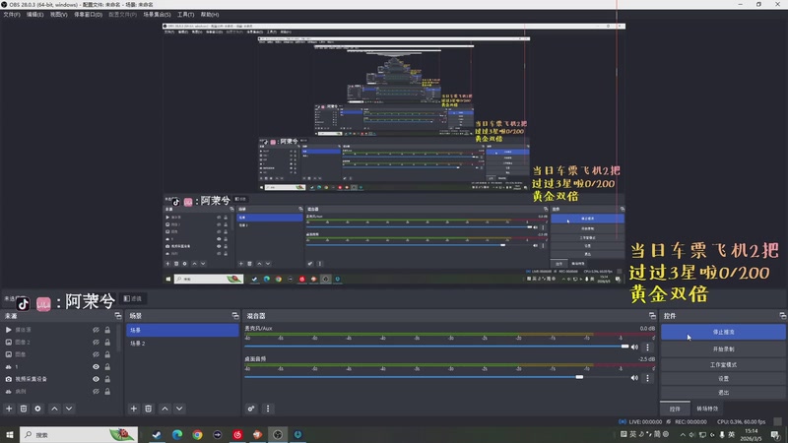Open the 编辑(E) menu
The image size is (788, 443).
35,15
